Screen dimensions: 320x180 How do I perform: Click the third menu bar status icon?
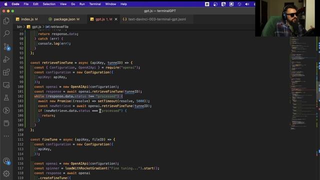point(223,4)
